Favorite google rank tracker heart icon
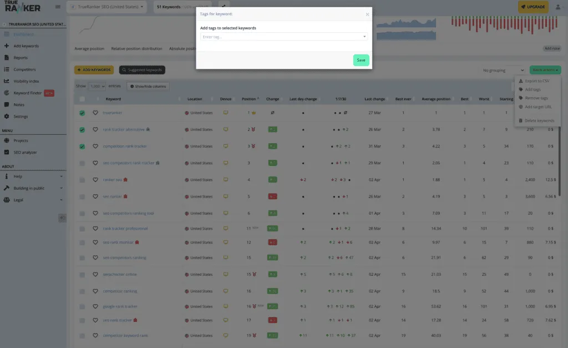This screenshot has height=348, width=568. pos(95,306)
